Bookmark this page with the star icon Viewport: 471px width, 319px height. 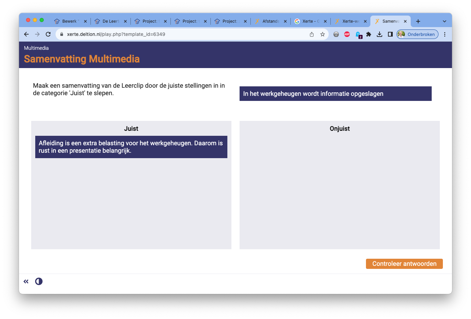click(323, 34)
